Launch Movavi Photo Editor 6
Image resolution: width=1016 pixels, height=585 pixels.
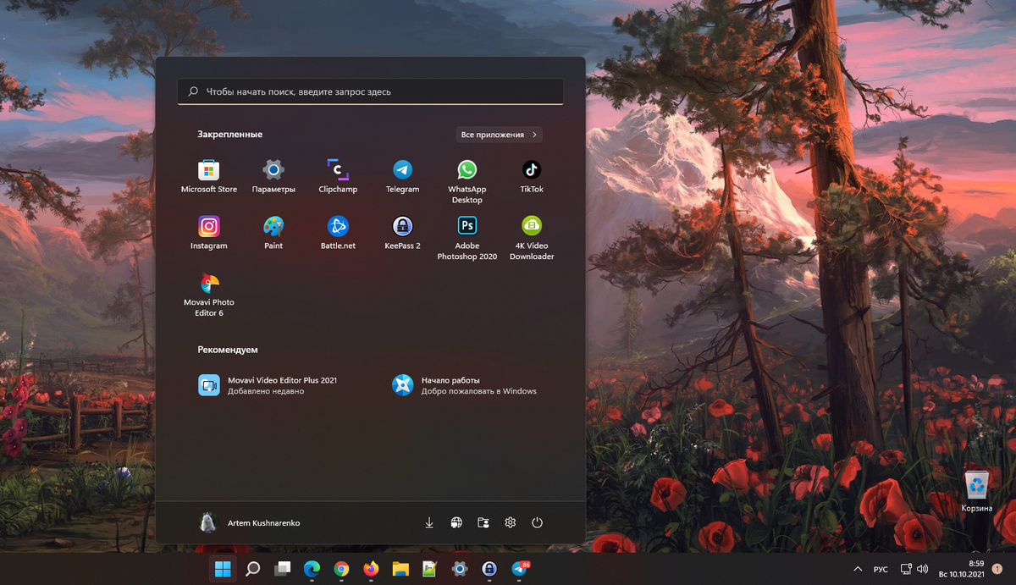(x=208, y=295)
